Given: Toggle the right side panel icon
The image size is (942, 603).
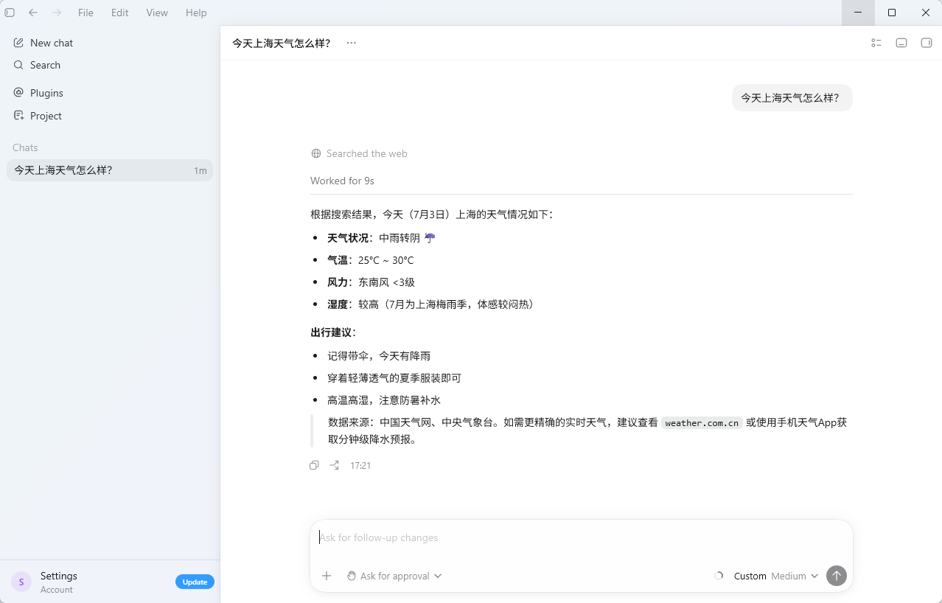Looking at the screenshot, I should click(x=927, y=43).
